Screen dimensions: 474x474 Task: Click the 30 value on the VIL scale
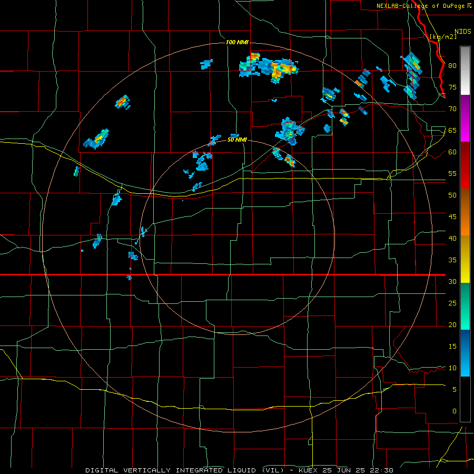452,281
